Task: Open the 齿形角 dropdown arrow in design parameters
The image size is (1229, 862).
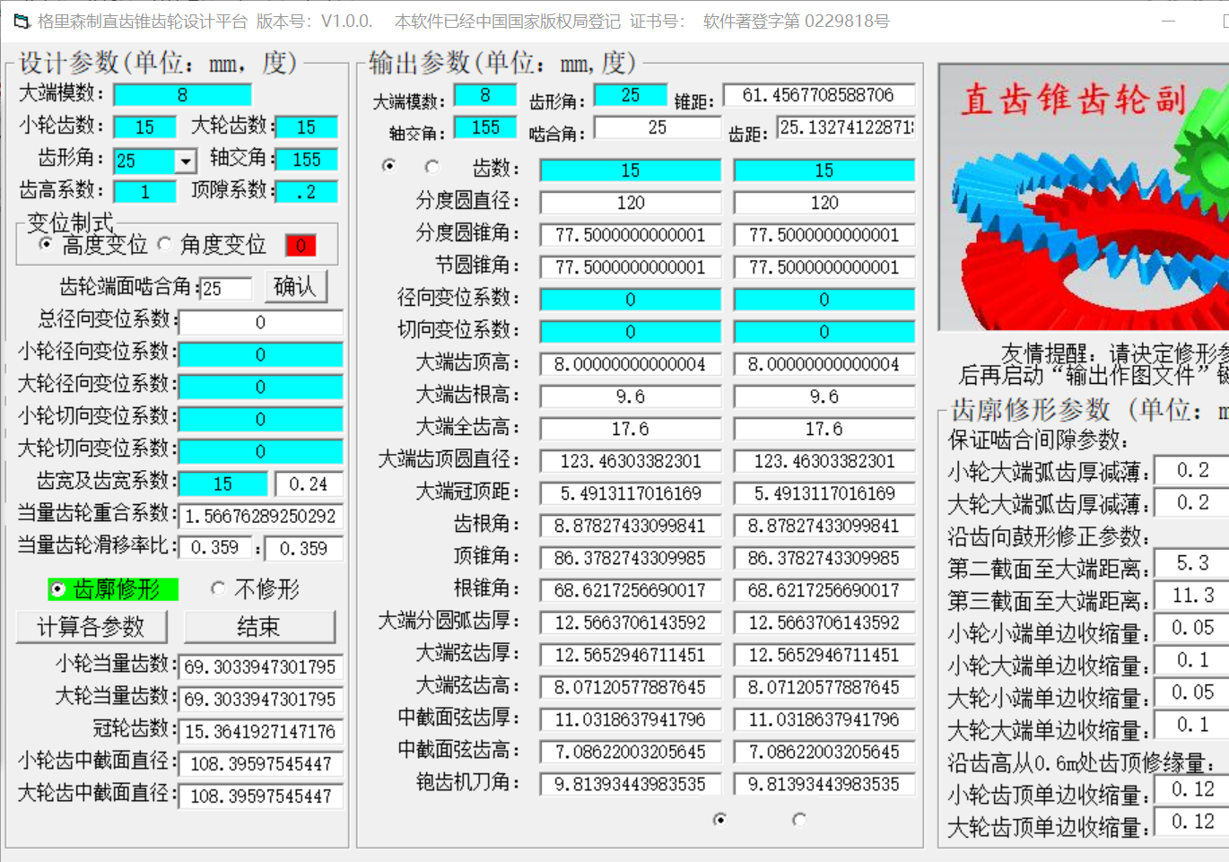Action: tap(186, 161)
